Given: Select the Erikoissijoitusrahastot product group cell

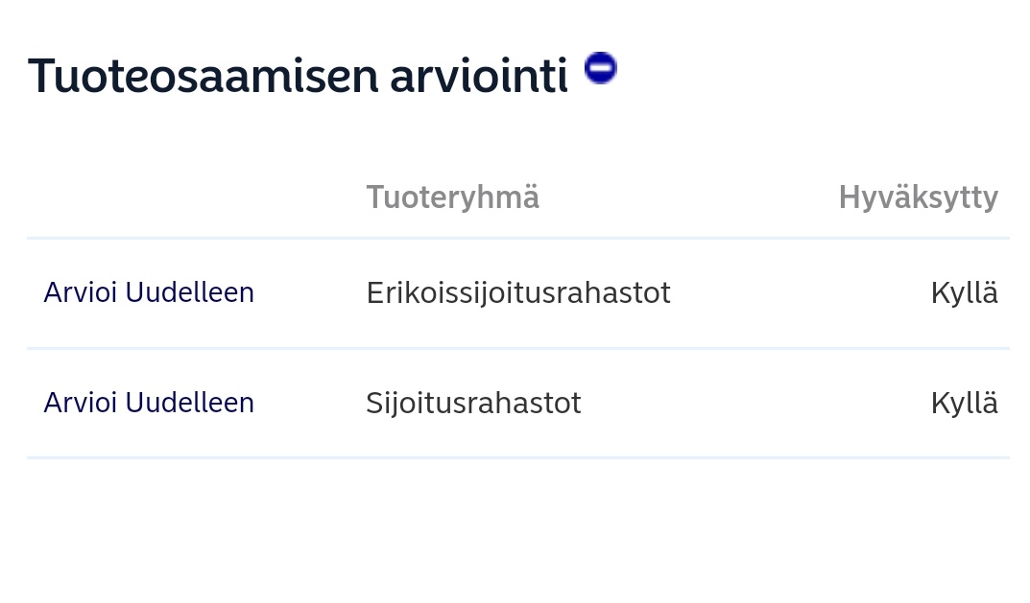Looking at the screenshot, I should click(x=518, y=293).
